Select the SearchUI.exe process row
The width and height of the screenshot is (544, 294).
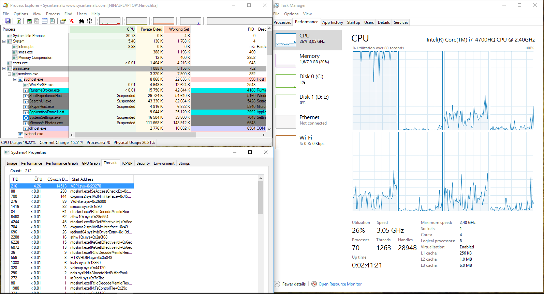click(x=134, y=101)
